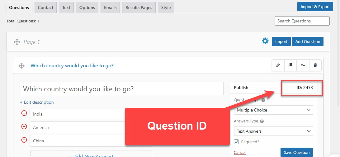
Task: Click the Cancel link
Action: [240, 152]
